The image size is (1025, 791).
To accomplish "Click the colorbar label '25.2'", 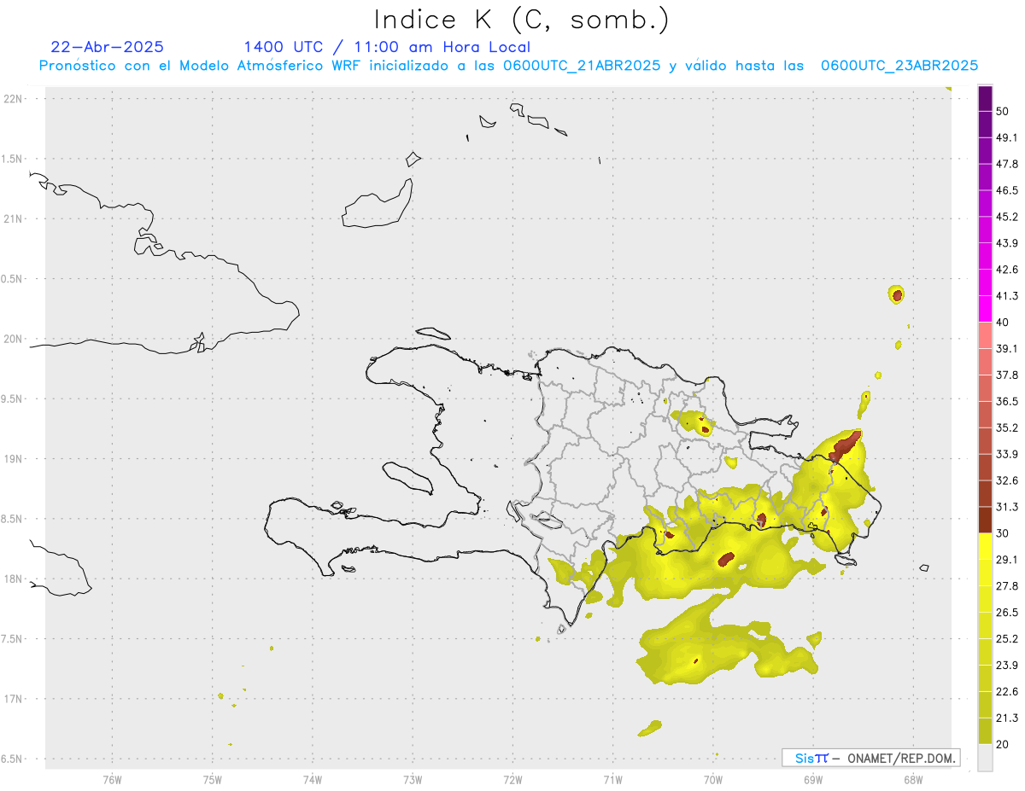I will [1007, 639].
